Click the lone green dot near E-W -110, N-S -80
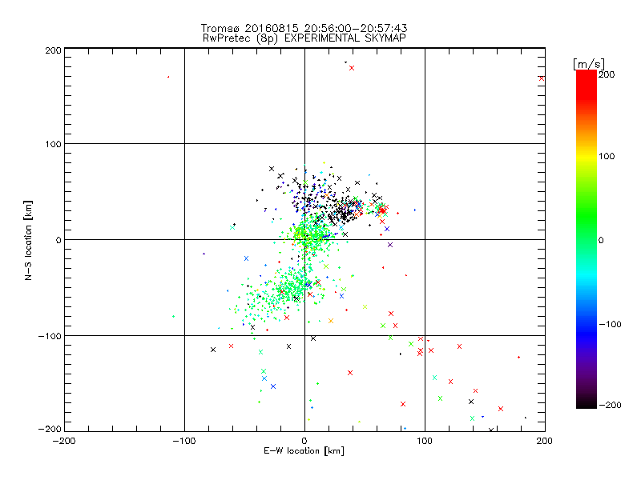This screenshot has height=480, width=641. (x=173, y=316)
